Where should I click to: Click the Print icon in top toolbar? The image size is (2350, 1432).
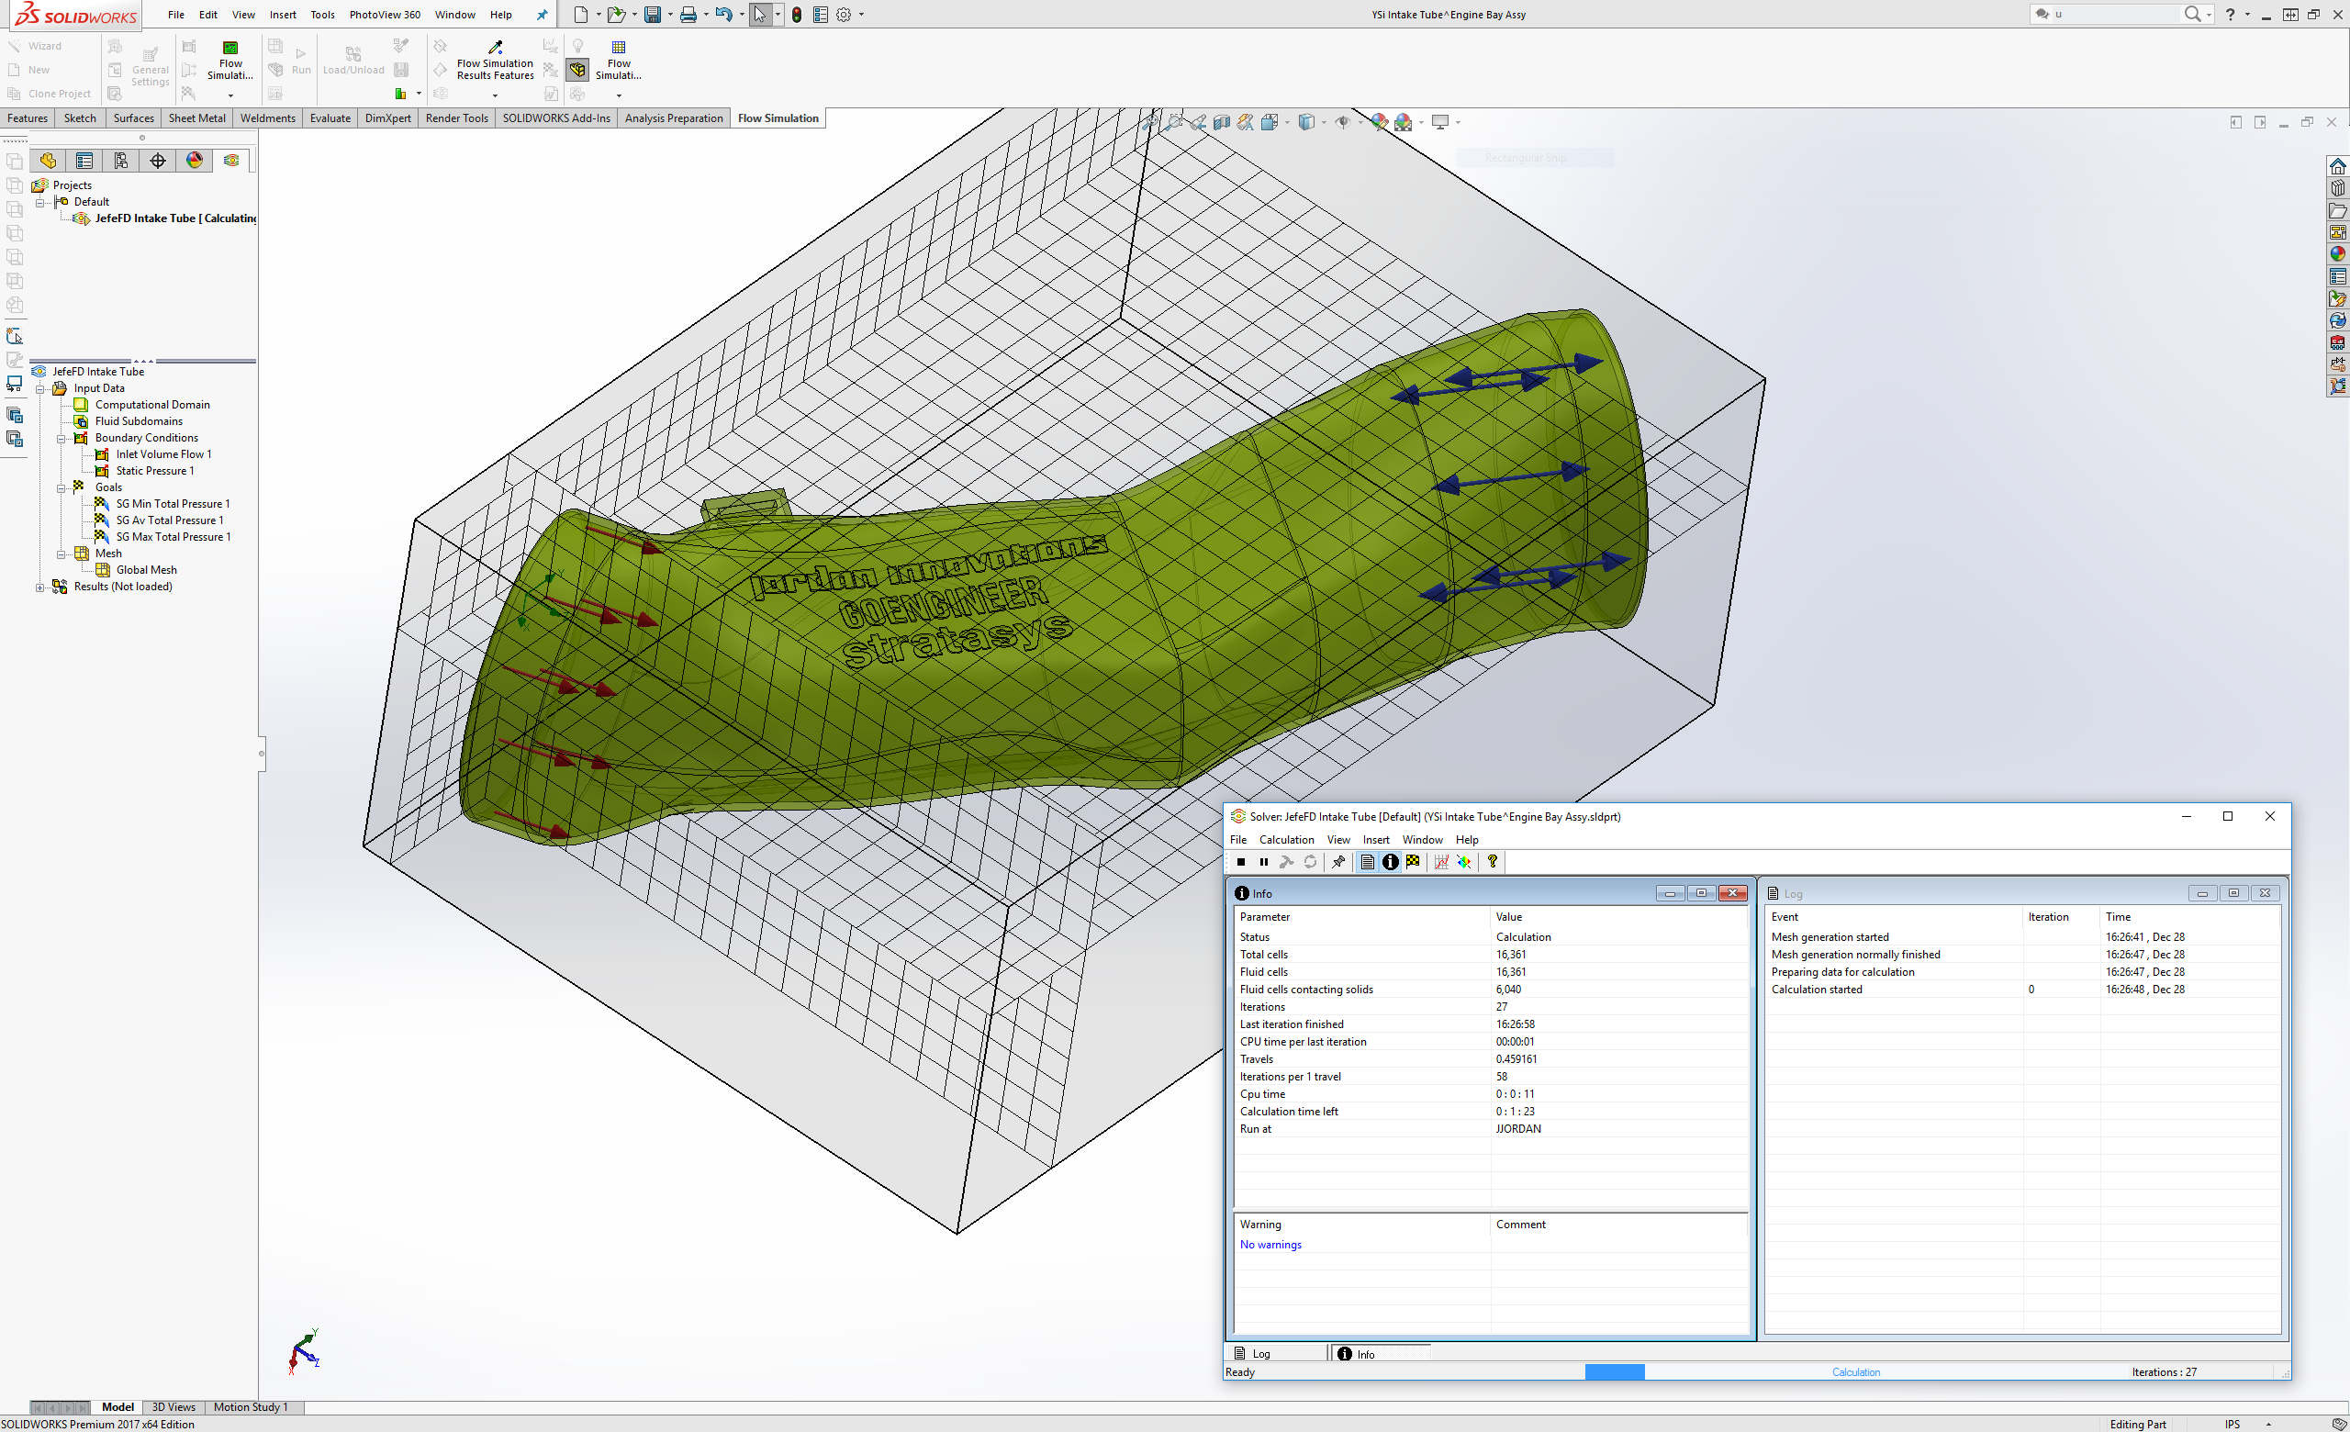pyautogui.click(x=688, y=15)
